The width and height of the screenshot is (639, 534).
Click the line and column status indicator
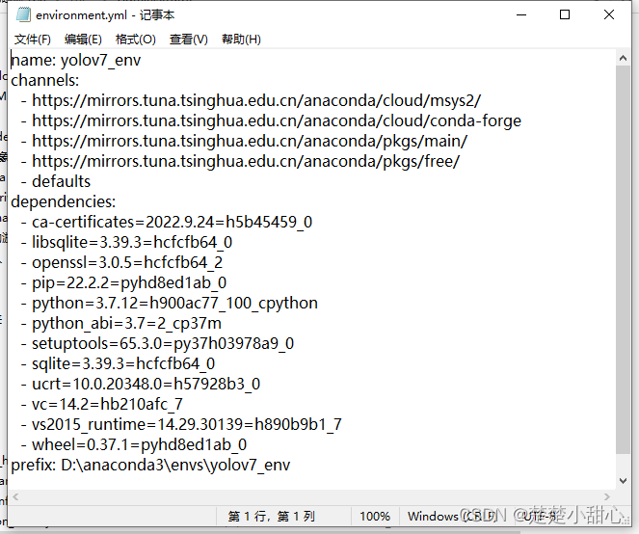[x=272, y=517]
